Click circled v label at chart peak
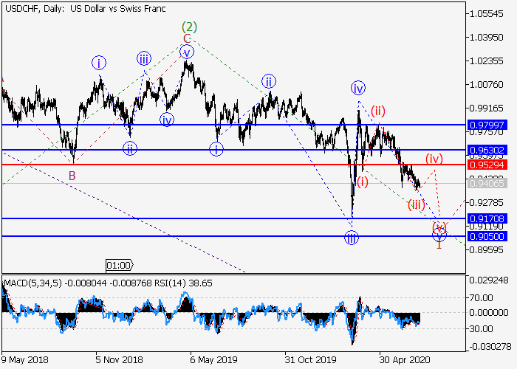 click(x=188, y=52)
